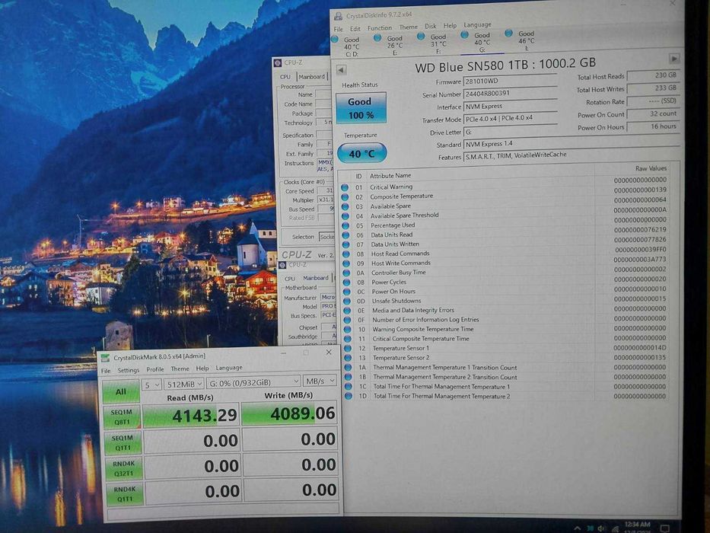Open the test count dropdown showing 5
The width and height of the screenshot is (710, 533).
coord(151,385)
